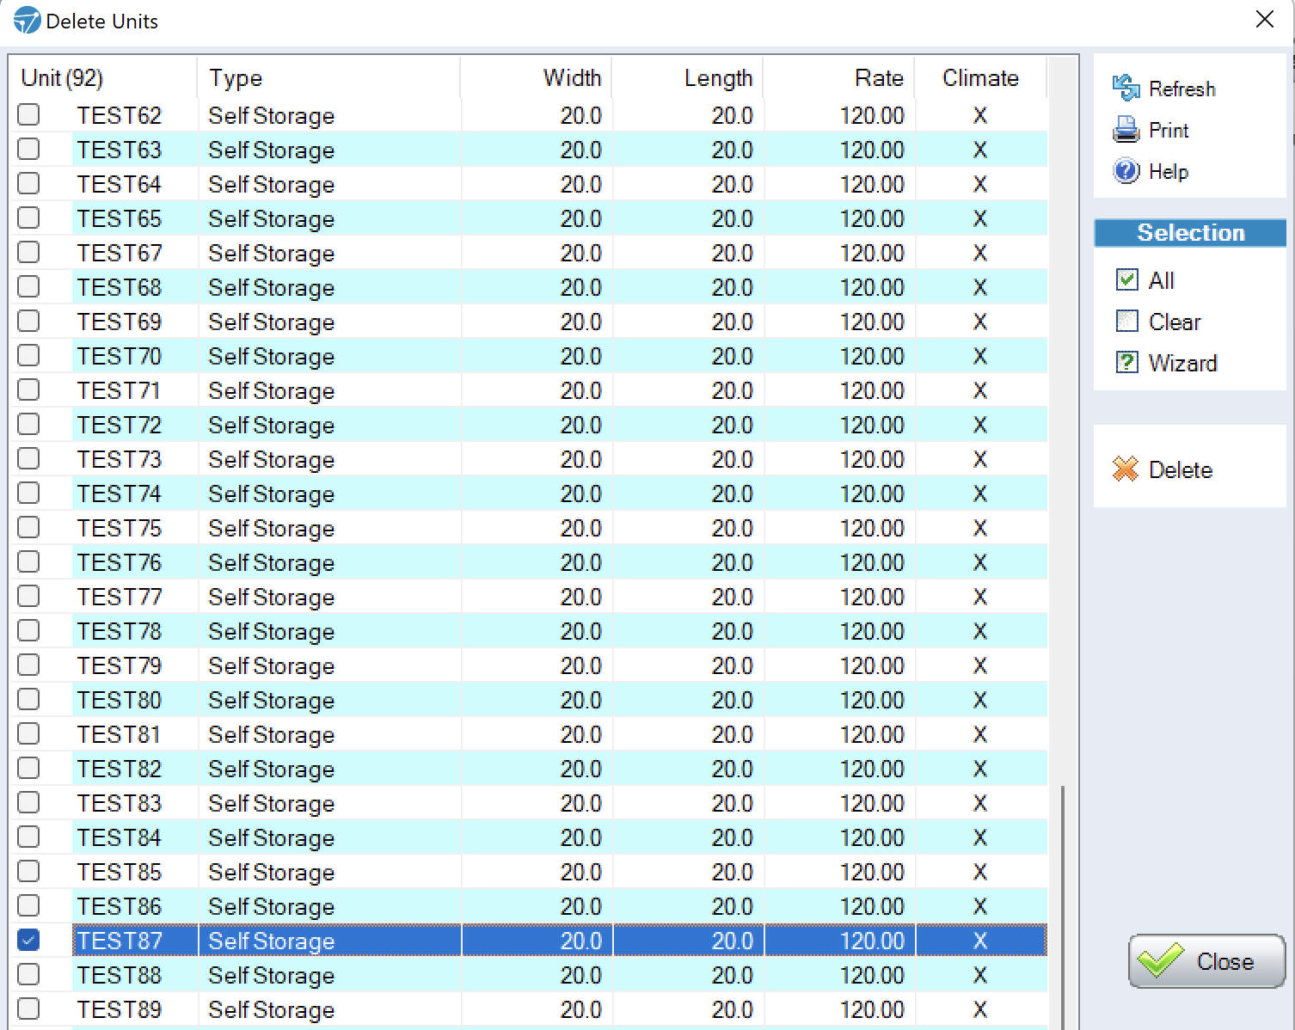Click the blue question mark Help icon
1295x1030 pixels.
(x=1126, y=171)
